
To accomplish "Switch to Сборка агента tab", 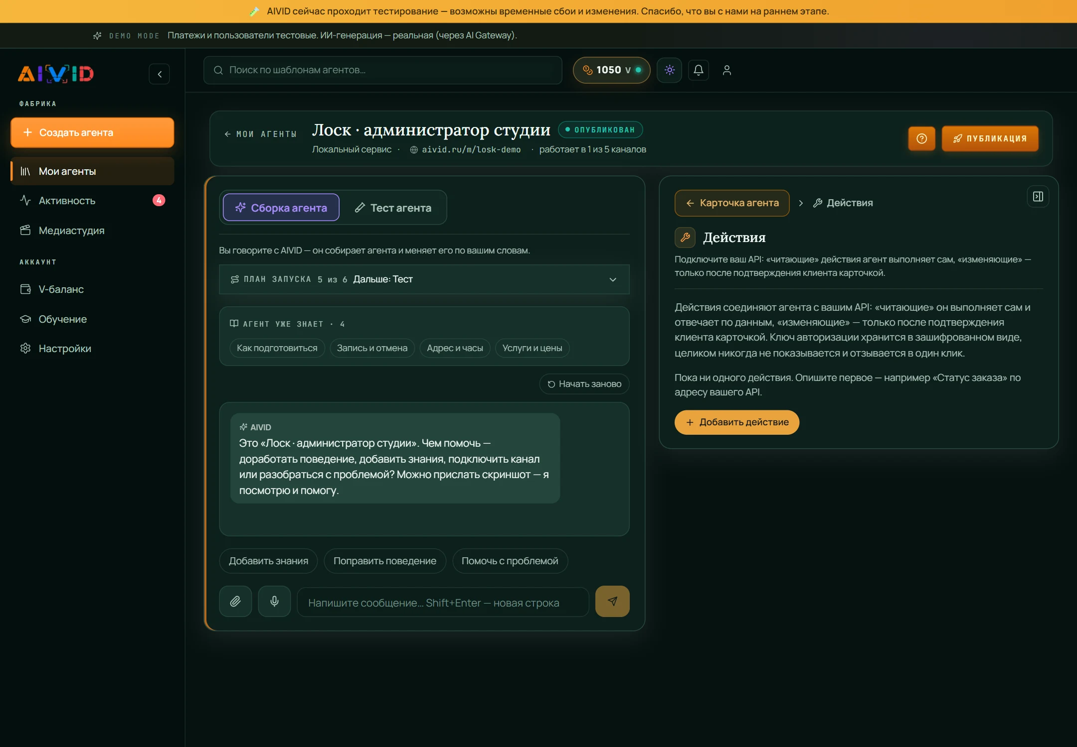I will click(x=281, y=208).
